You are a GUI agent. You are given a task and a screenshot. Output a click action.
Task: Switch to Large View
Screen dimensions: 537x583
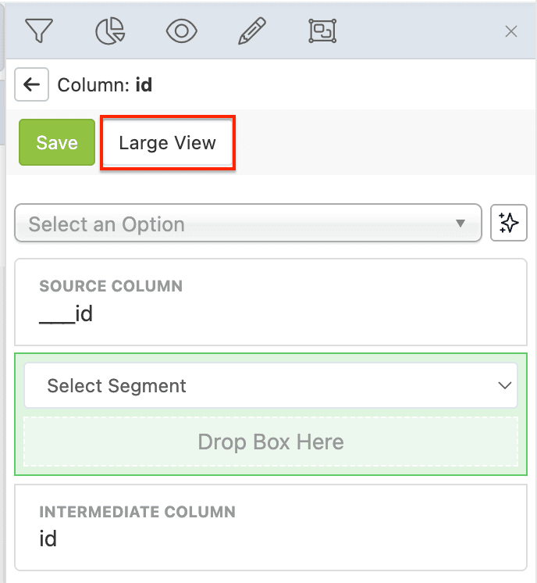[167, 143]
